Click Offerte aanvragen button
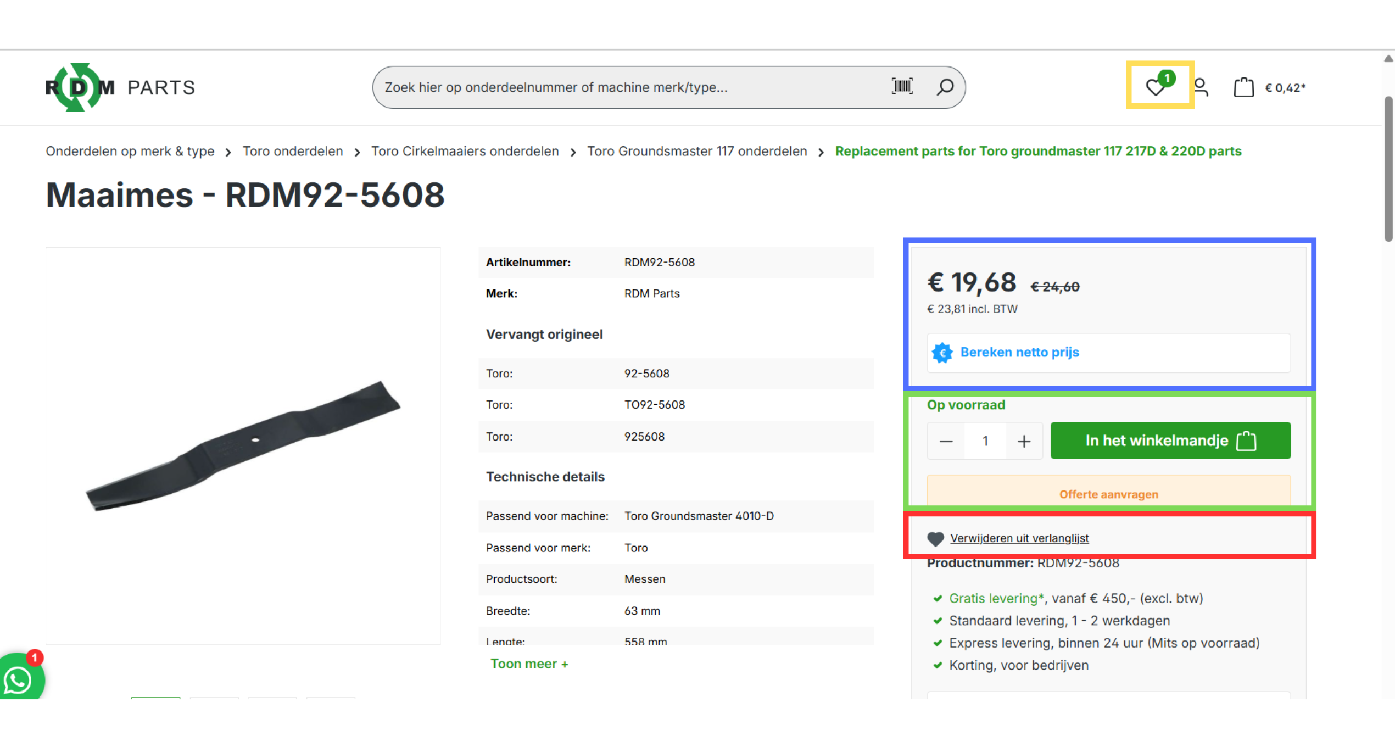 pos(1108,494)
